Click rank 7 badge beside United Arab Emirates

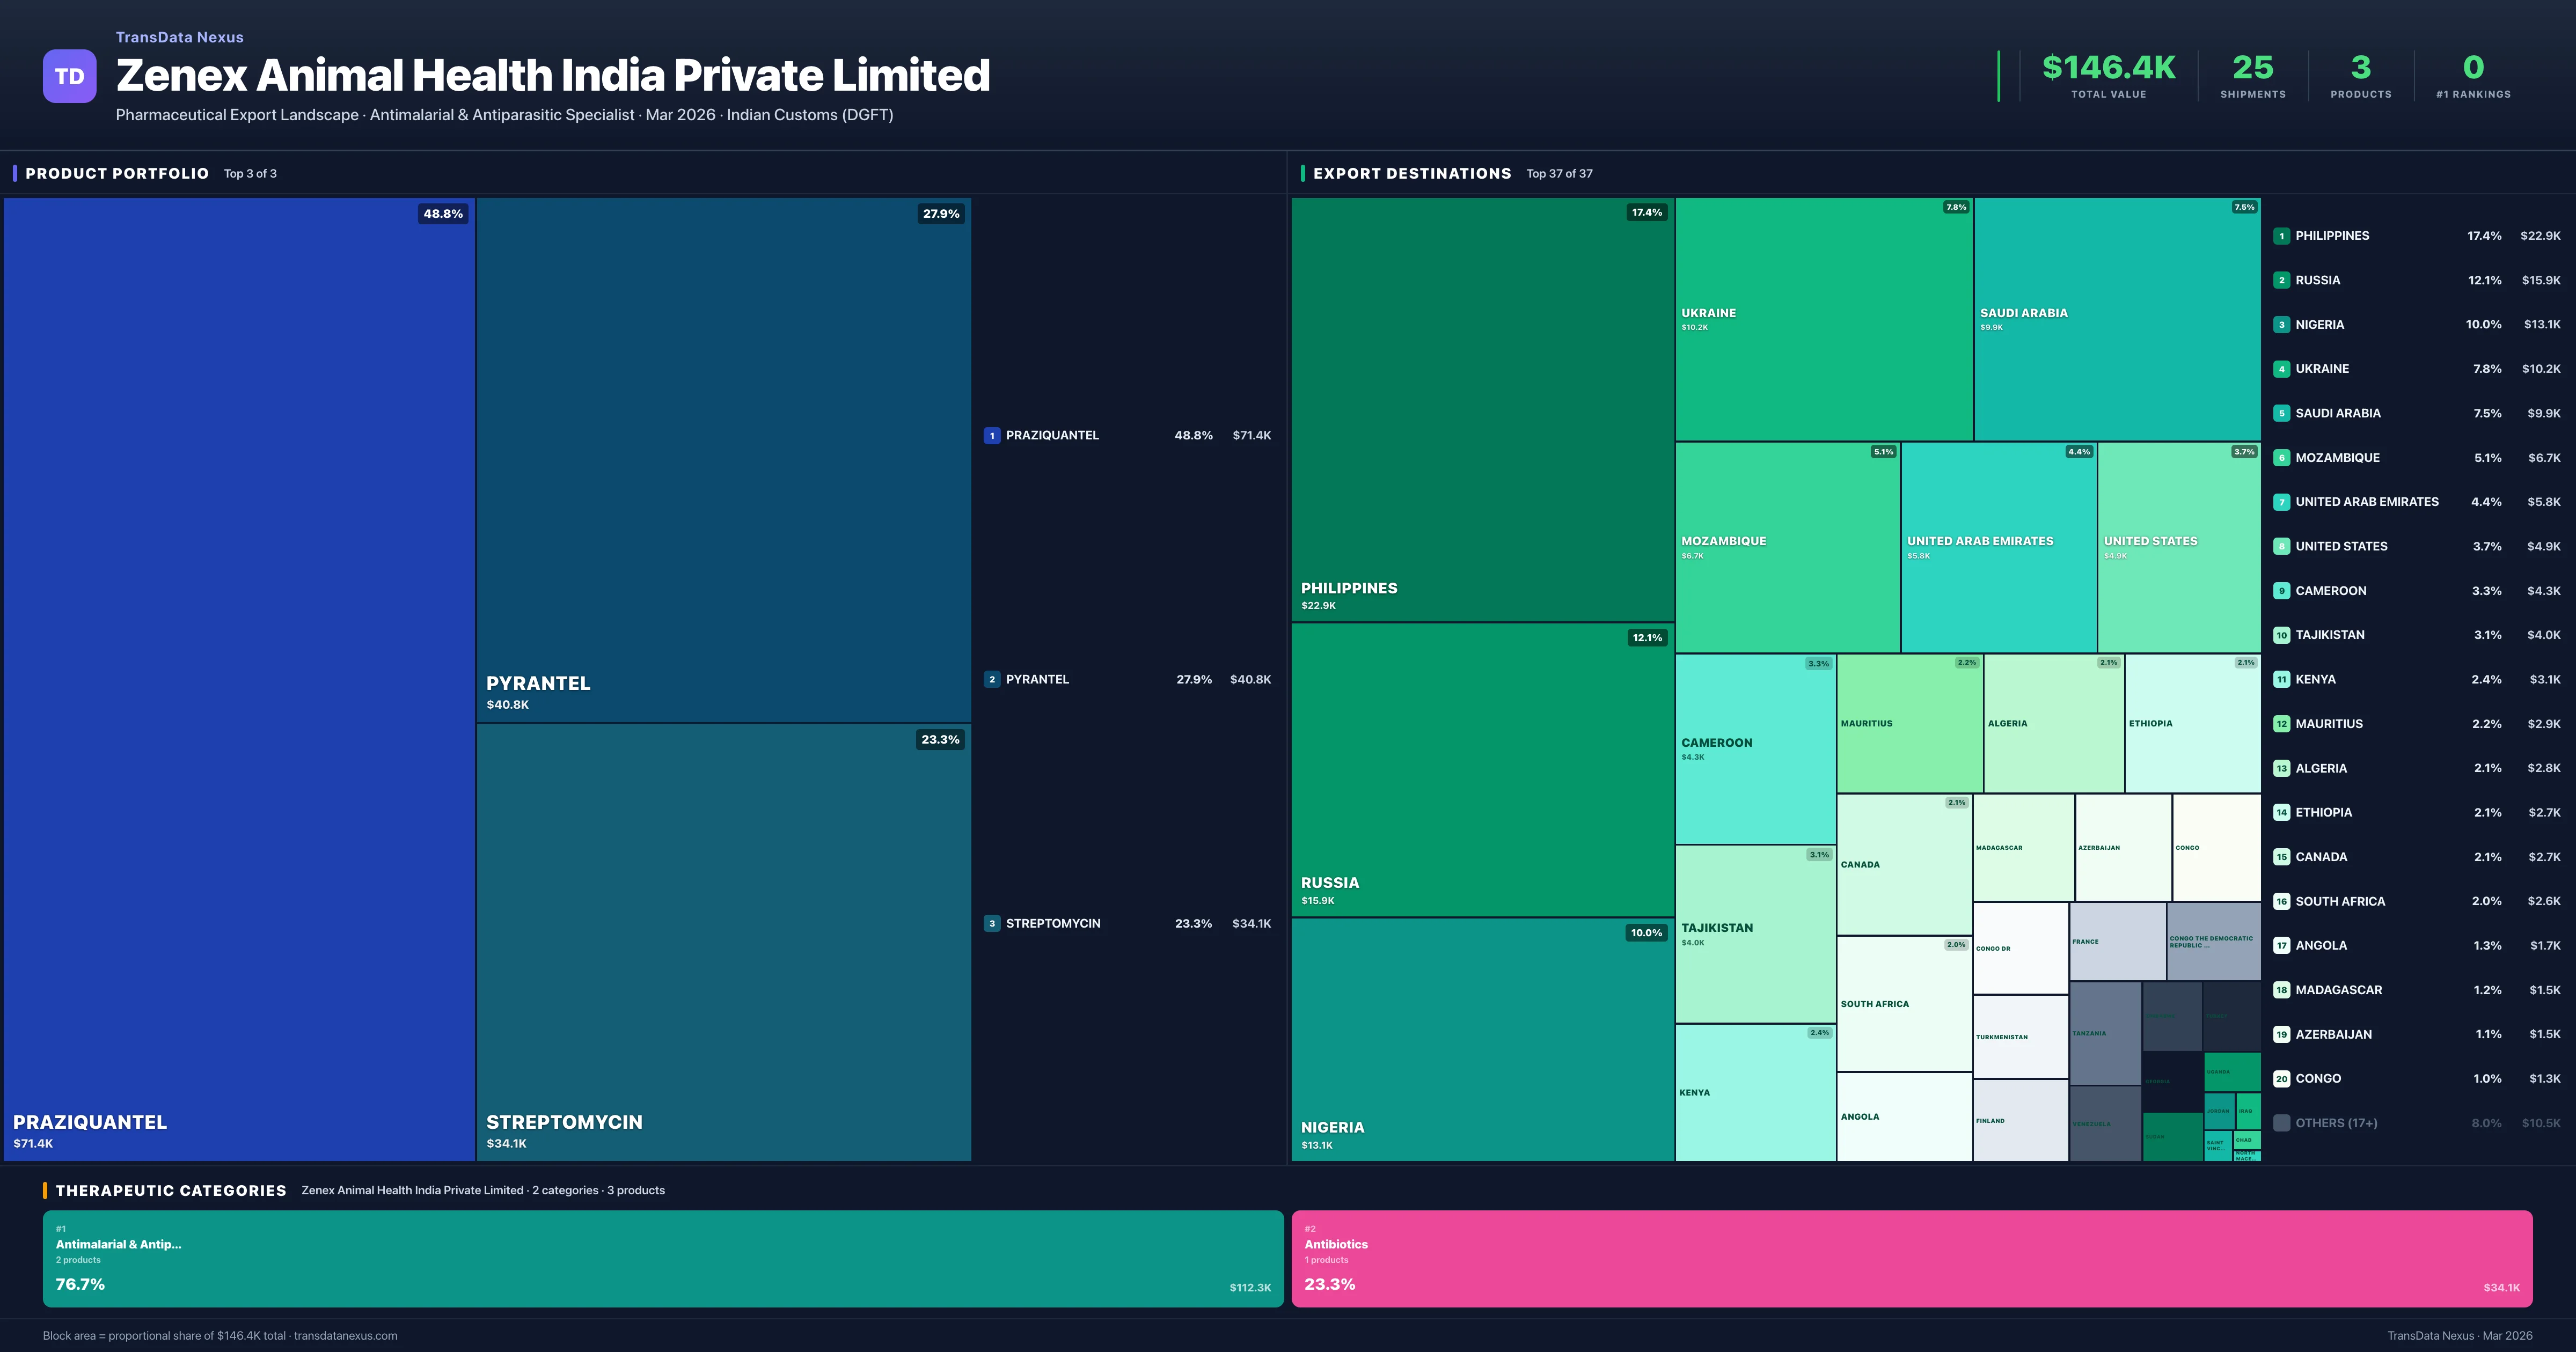[2281, 502]
